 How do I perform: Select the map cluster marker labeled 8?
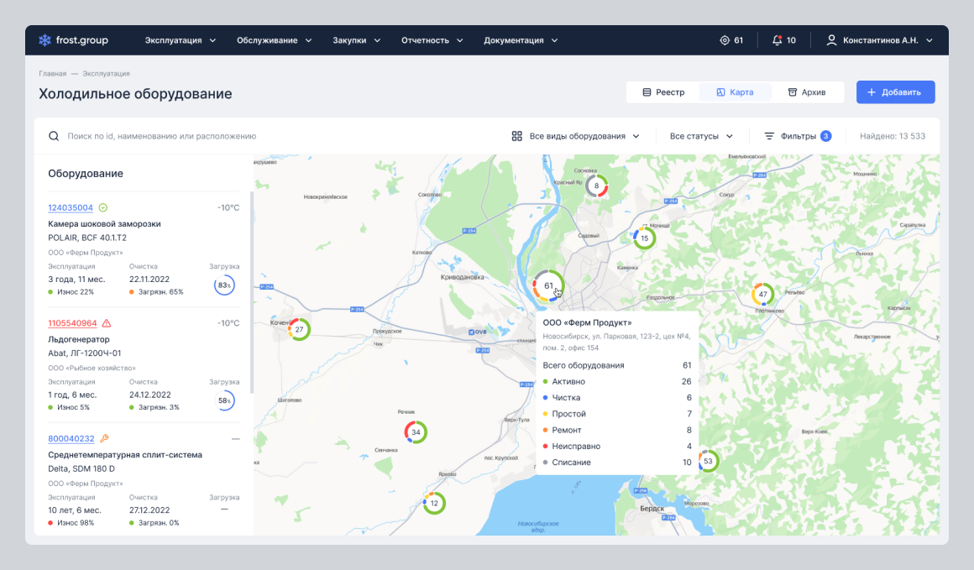(596, 186)
